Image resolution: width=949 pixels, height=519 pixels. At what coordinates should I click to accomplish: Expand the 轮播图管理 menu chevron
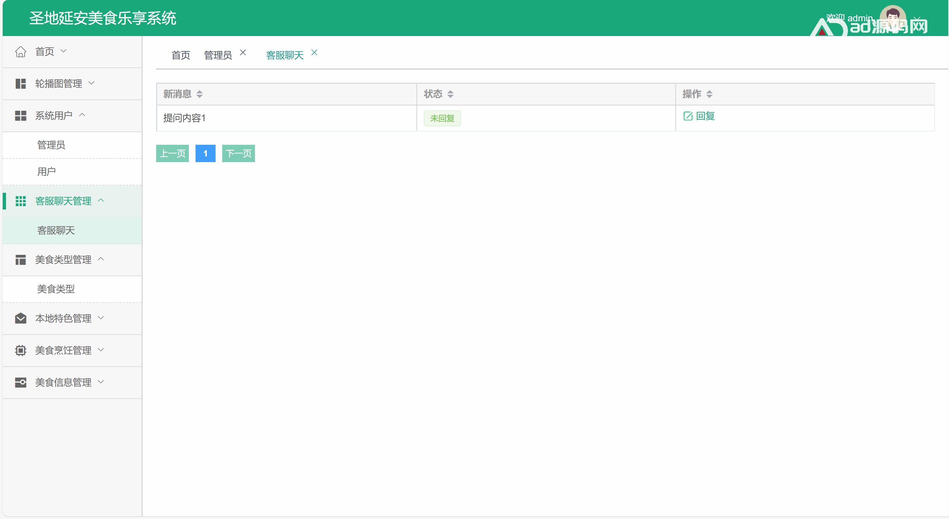click(x=91, y=83)
